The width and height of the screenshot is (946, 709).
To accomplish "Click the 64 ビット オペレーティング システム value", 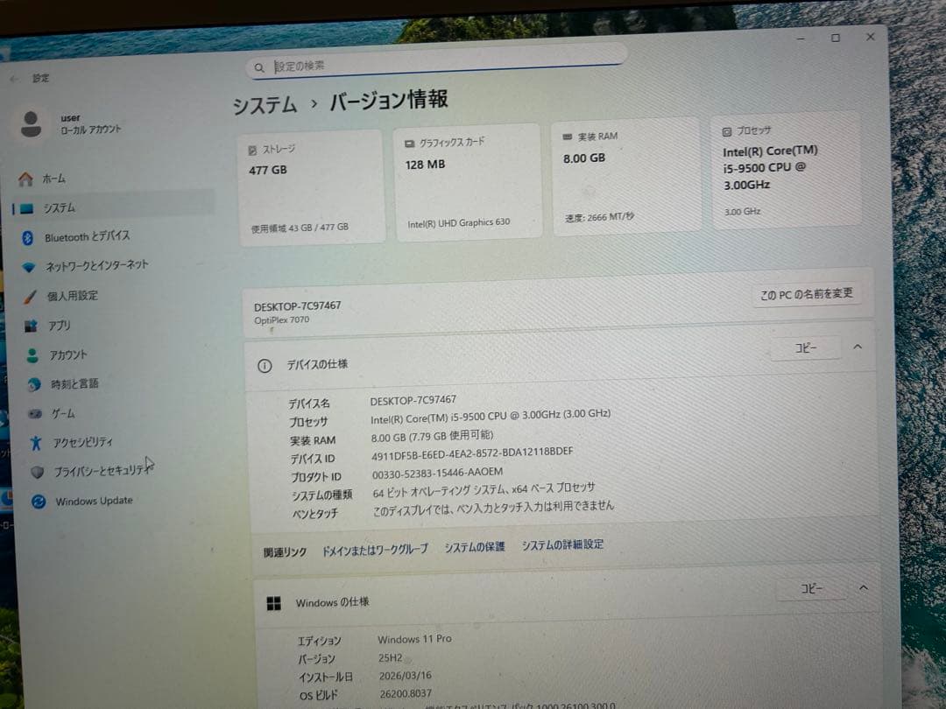I will pyautogui.click(x=484, y=490).
